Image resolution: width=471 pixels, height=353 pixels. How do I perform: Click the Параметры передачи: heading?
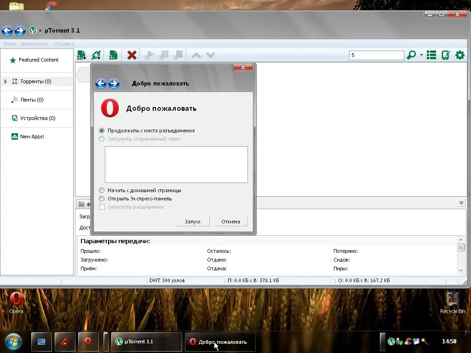pyautogui.click(x=115, y=241)
